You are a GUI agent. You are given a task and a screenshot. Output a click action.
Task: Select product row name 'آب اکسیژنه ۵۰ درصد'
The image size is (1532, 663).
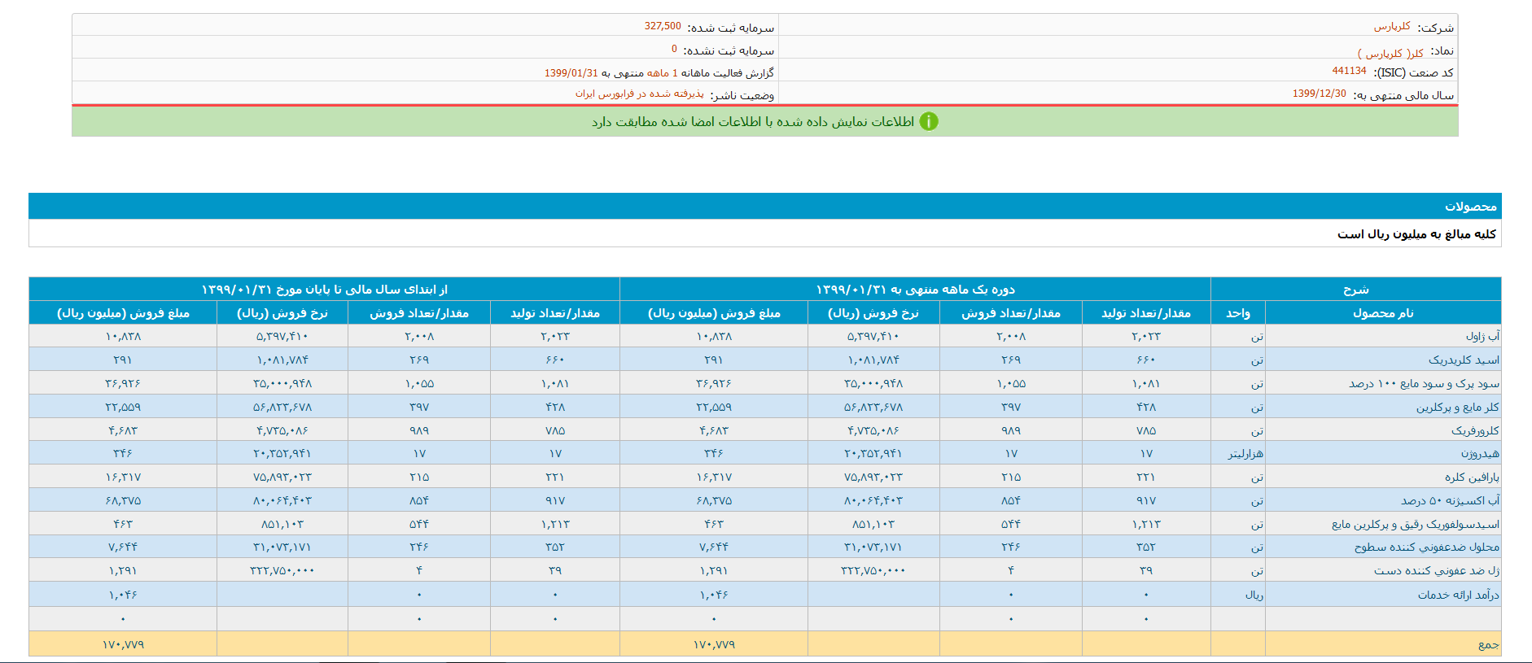click(1450, 500)
